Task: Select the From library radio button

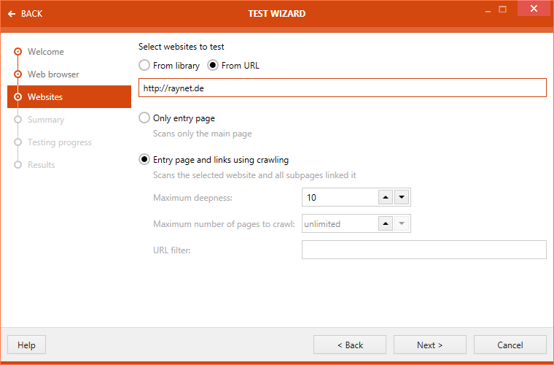Action: tap(144, 66)
